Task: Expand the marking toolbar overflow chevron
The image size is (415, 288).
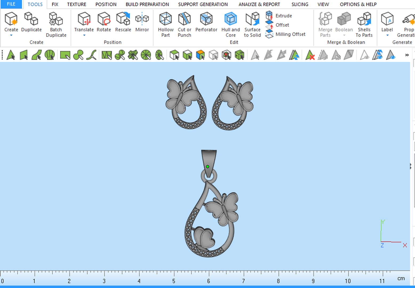Action: tap(407, 55)
